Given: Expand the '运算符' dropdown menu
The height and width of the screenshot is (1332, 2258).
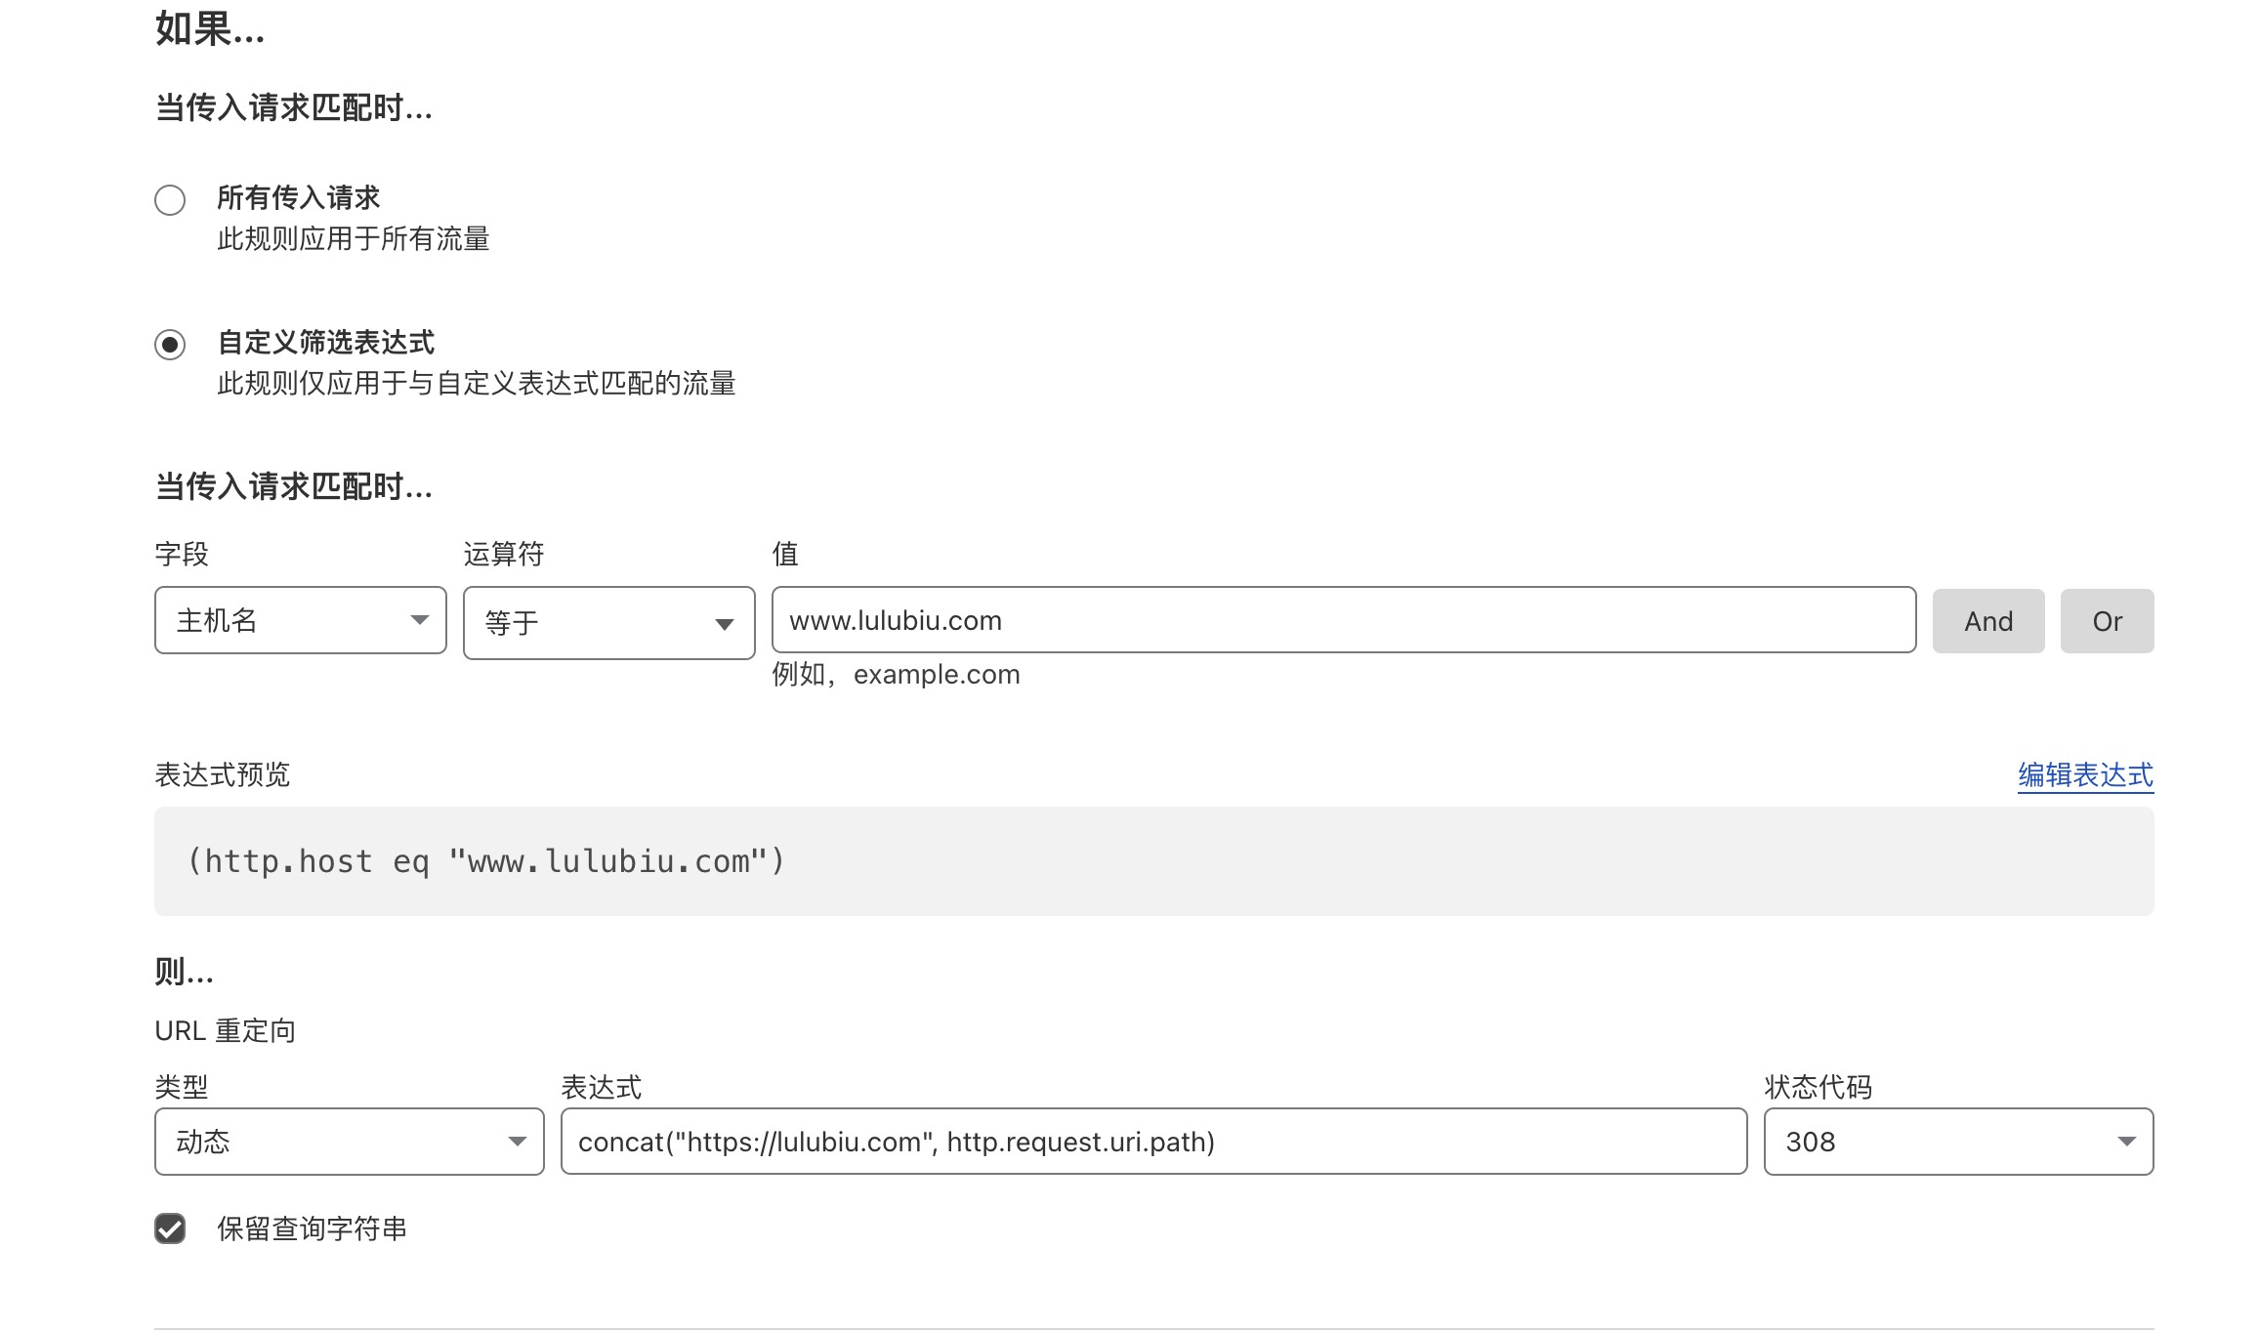Looking at the screenshot, I should pos(608,620).
